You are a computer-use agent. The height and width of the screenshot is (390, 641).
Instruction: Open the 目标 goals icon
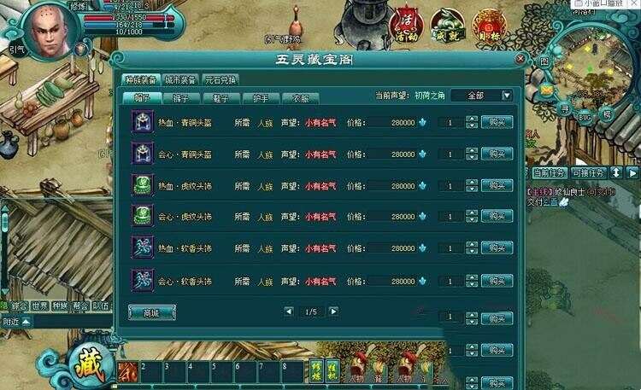[490, 26]
